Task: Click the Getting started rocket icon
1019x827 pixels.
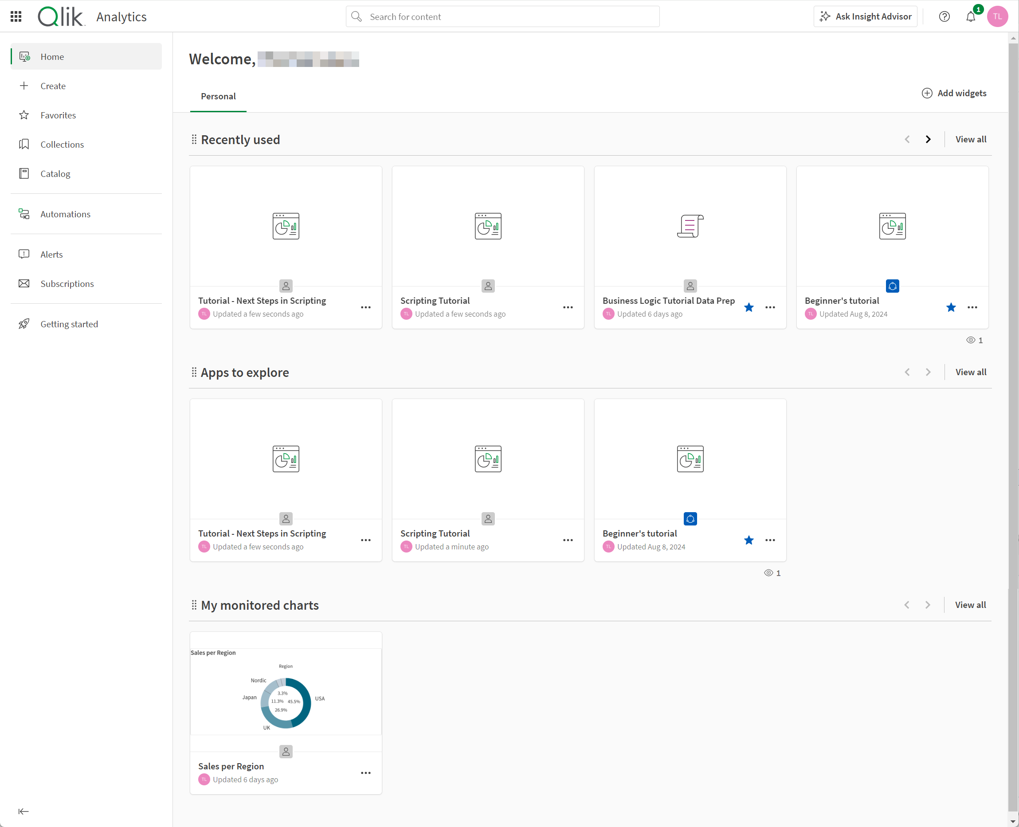Action: (24, 323)
